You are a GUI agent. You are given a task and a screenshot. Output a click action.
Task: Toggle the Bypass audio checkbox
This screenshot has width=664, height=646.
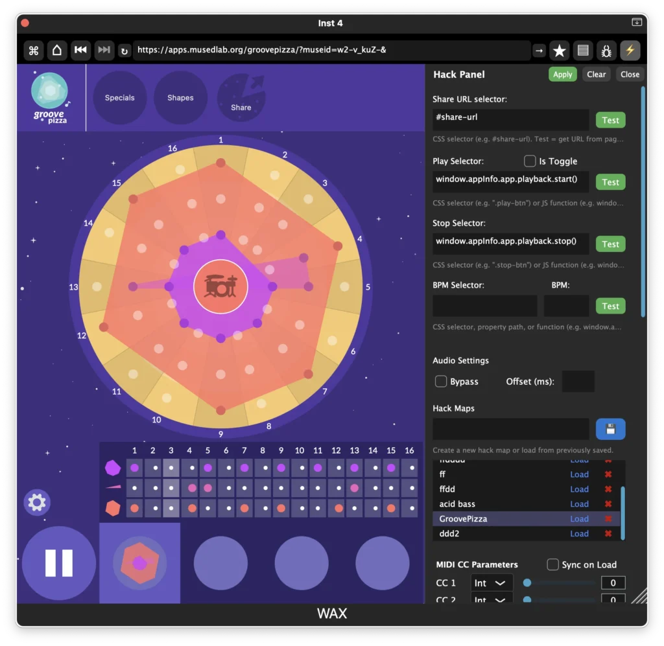[441, 381]
